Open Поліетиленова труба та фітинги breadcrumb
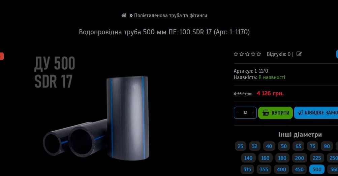Screen dimensions: 338x176 coord(171,15)
